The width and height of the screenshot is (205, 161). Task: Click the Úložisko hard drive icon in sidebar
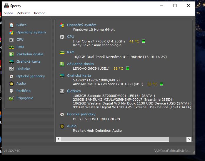(x=11, y=69)
